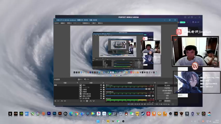This screenshot has height=124, width=221.
Task: Mute 麦克风/Aux with its speaker icon
Action: coord(149,89)
